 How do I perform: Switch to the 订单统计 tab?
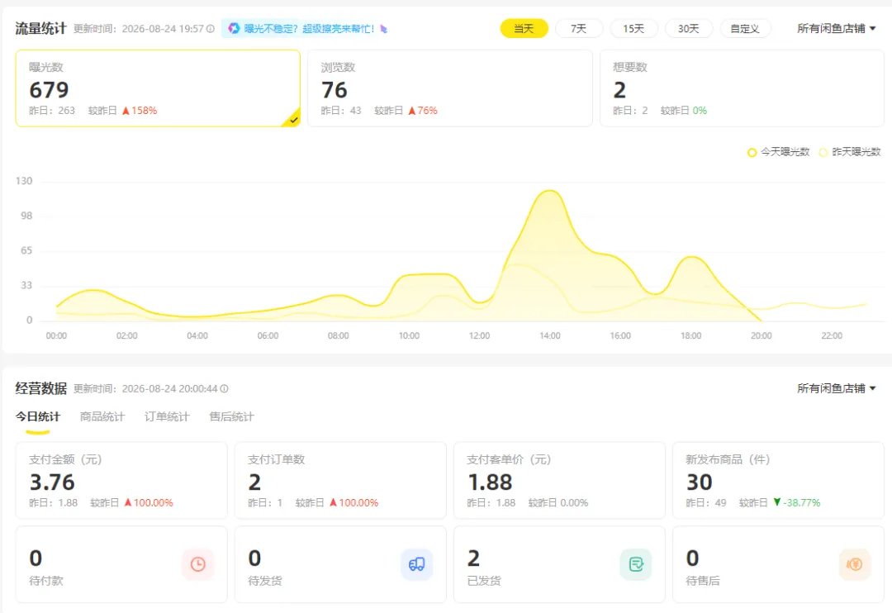[x=167, y=416]
